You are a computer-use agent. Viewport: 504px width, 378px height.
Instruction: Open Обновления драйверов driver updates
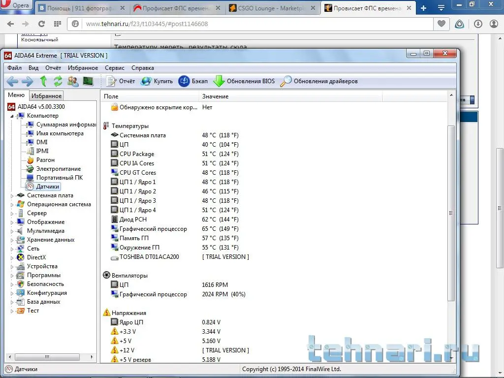point(319,81)
